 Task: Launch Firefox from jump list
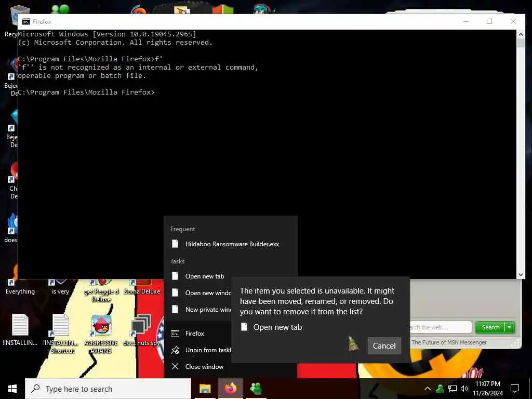pos(197,334)
